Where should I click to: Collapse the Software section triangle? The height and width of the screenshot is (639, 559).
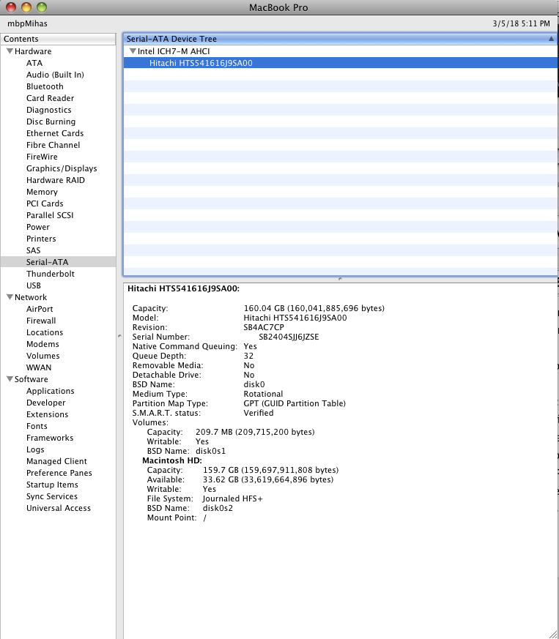coord(10,378)
